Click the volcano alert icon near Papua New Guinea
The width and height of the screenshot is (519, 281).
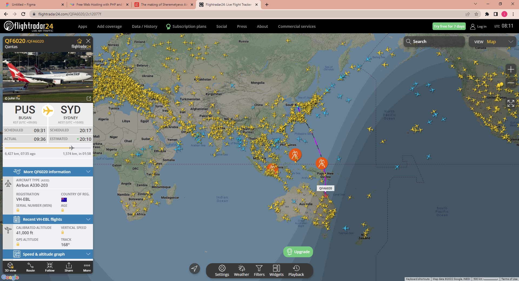pos(322,163)
